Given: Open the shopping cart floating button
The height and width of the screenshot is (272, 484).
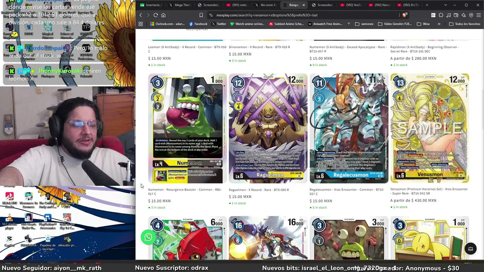Looking at the screenshot, I should (x=470, y=249).
